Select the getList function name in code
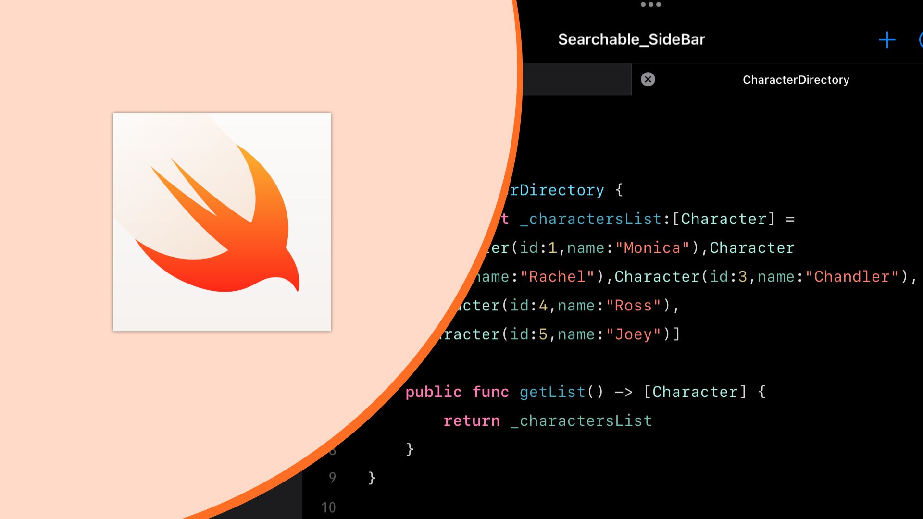 552,392
